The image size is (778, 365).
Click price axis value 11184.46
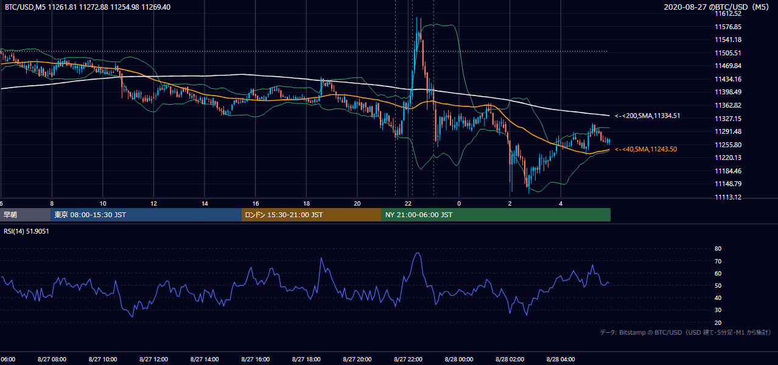point(729,171)
